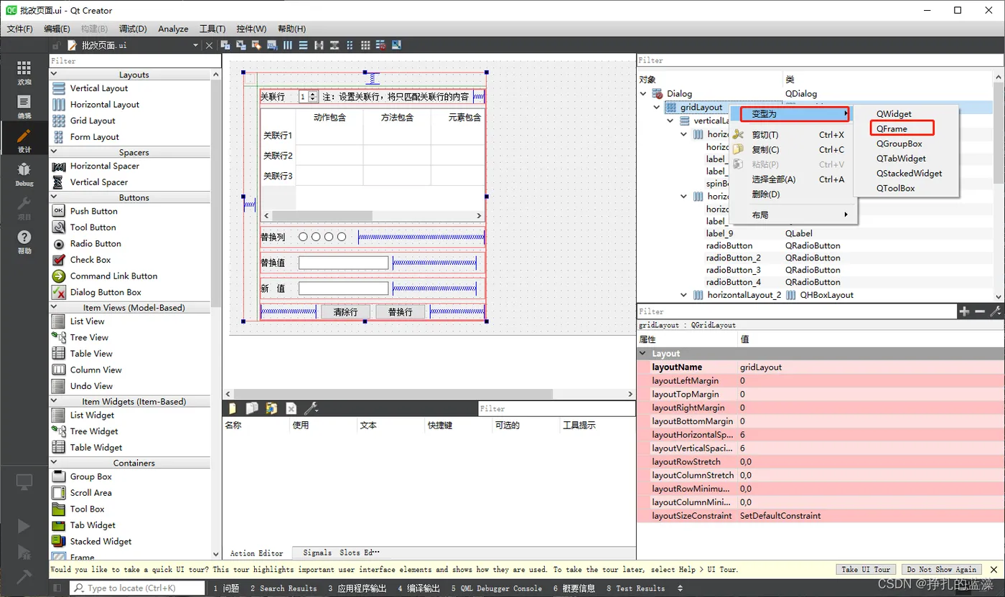Click New action icon in Action Editor

click(232, 408)
